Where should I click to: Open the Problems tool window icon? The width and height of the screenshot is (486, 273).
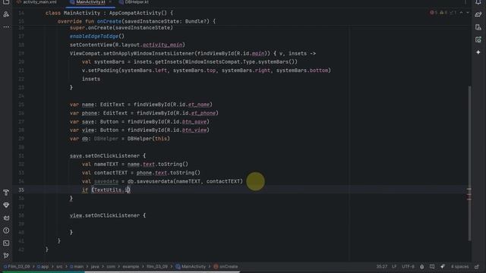(x=6, y=231)
